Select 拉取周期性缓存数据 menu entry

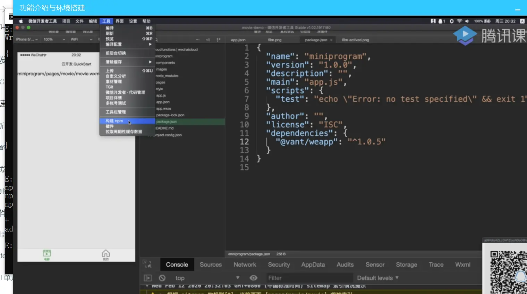[x=127, y=132]
